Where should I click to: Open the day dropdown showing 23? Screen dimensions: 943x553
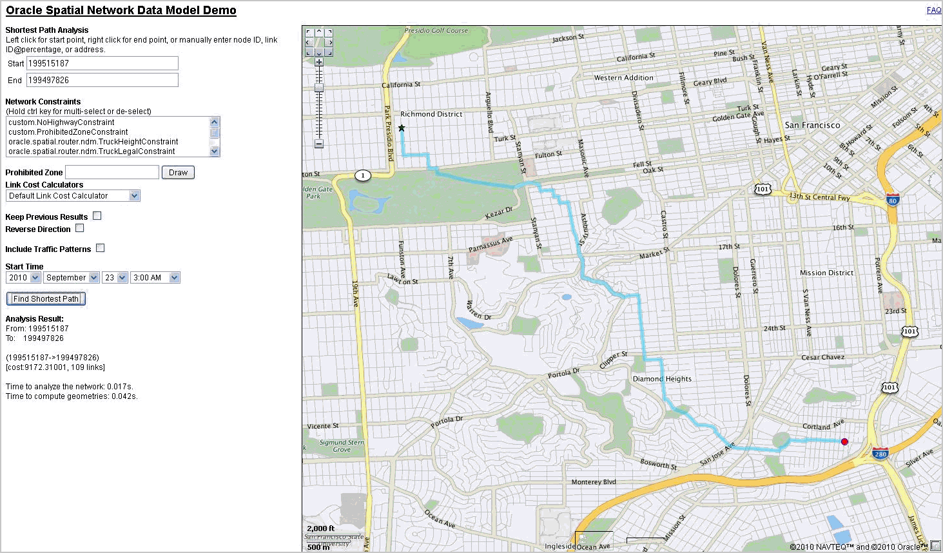(115, 278)
